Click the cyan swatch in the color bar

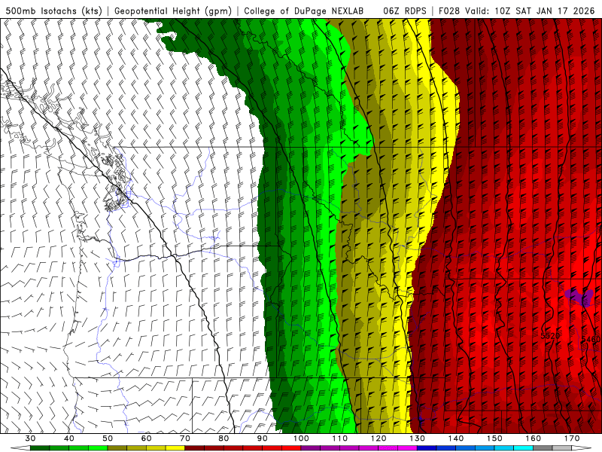point(524,448)
